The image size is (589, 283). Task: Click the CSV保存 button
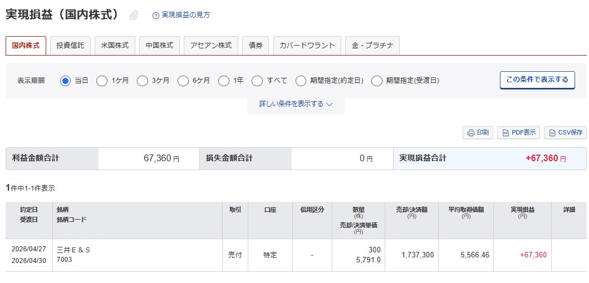(565, 133)
